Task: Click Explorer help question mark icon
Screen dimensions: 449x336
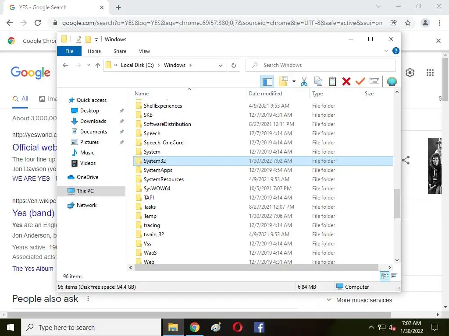Action: (x=396, y=51)
